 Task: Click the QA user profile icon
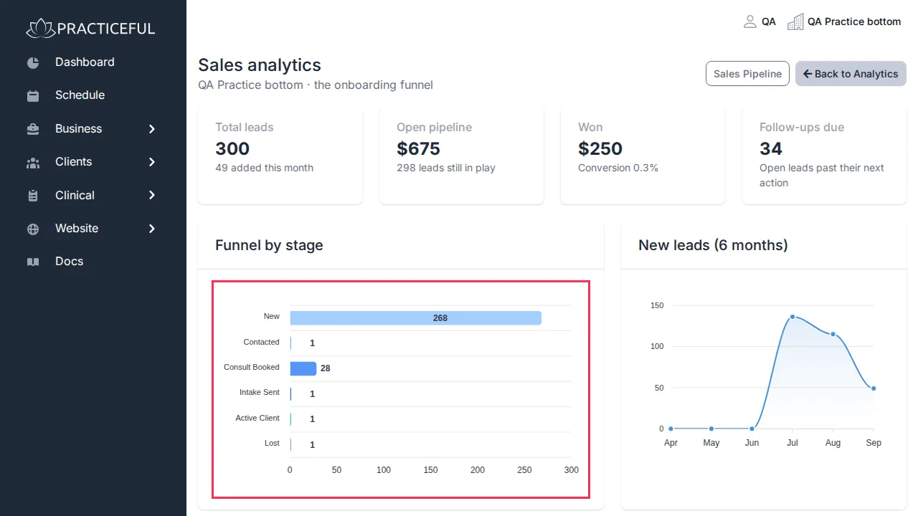click(750, 21)
